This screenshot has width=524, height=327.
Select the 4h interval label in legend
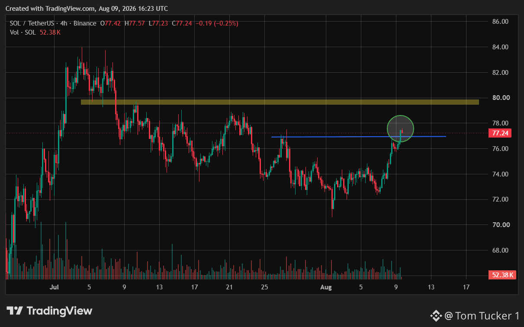64,23
